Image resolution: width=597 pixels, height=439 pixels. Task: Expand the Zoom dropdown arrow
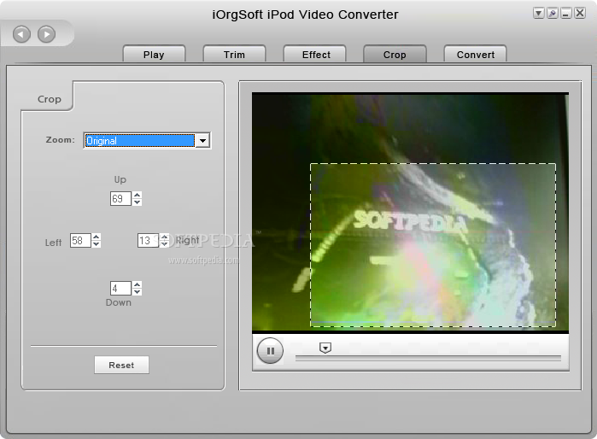click(202, 140)
